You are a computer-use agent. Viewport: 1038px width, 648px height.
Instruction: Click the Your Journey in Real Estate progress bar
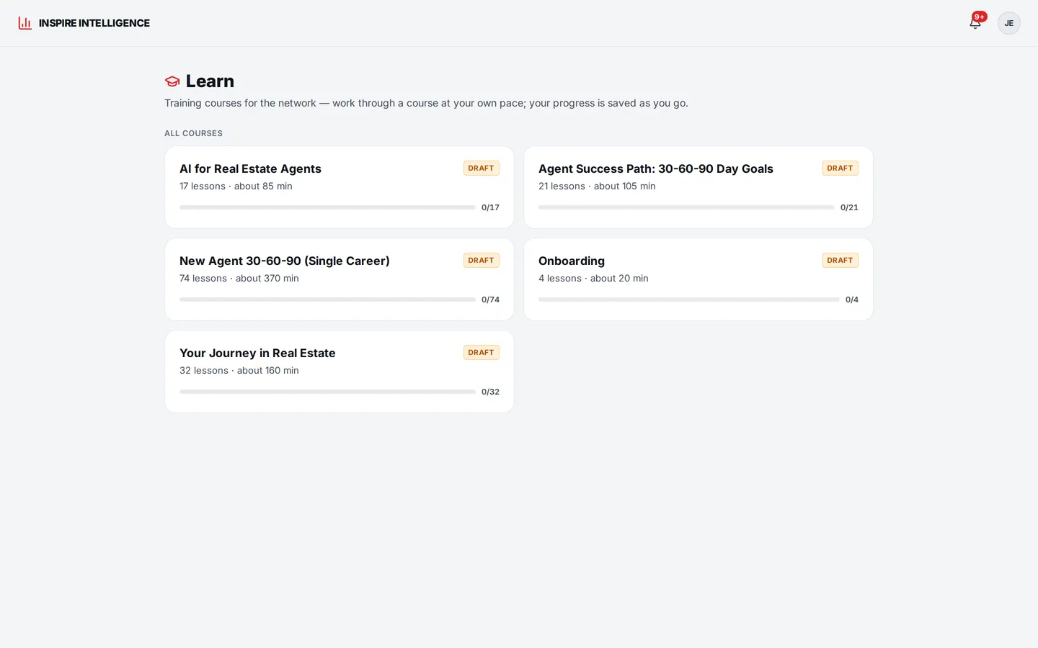[327, 392]
